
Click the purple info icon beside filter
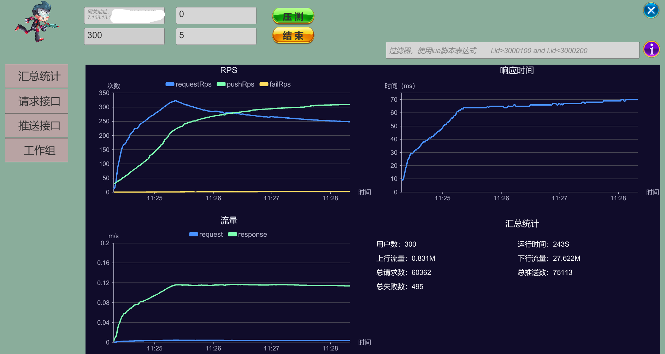(651, 49)
